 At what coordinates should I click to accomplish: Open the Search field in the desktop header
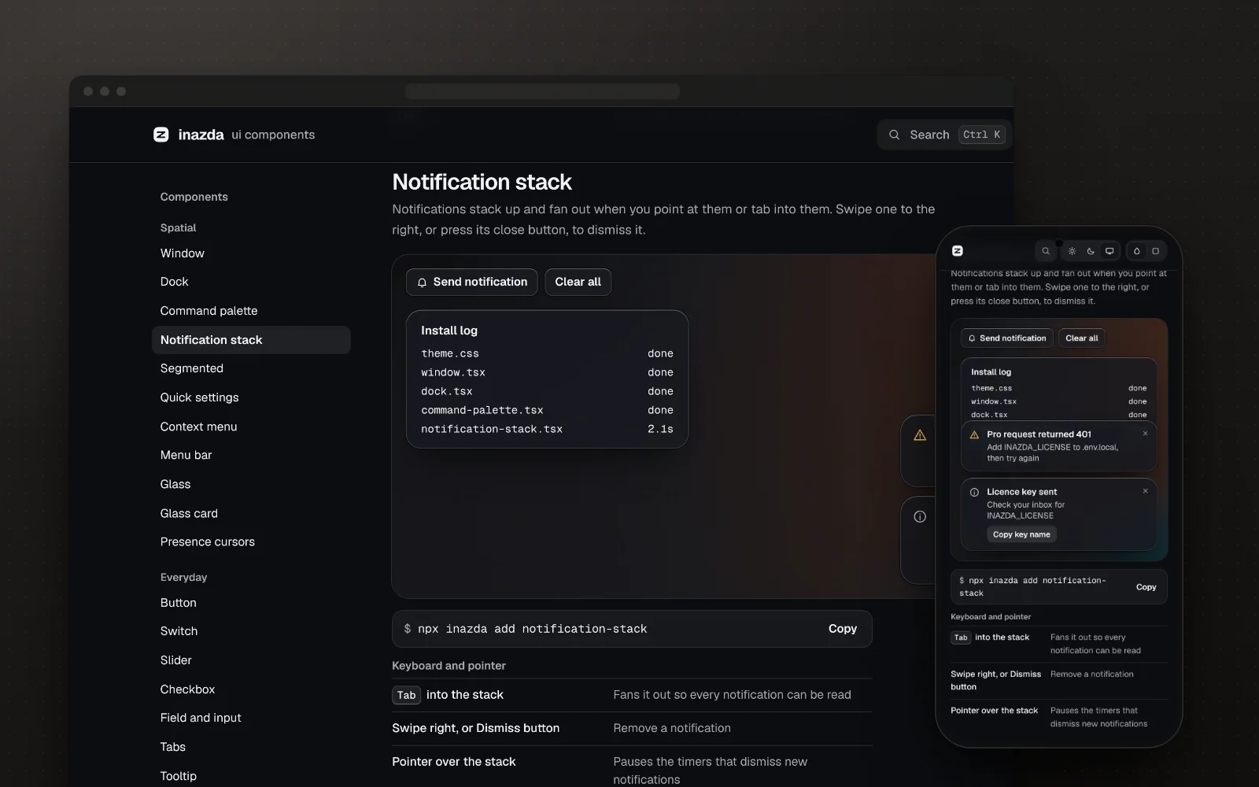pyautogui.click(x=945, y=135)
